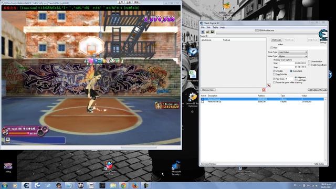Open process list icon in Cheat Engine

tap(203, 32)
